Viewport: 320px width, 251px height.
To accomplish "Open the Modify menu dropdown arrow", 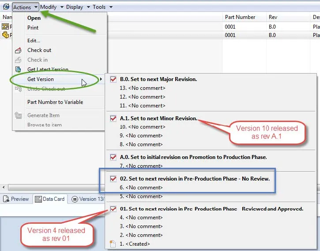I will click(62, 7).
